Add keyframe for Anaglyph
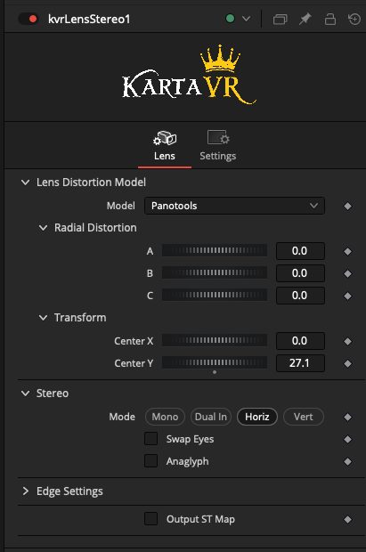366x552 pixels. pyautogui.click(x=347, y=461)
